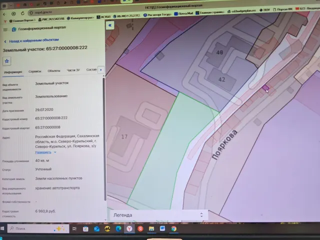Click the Развернуть link under the address
The height and width of the screenshot is (240, 320).
point(43,152)
